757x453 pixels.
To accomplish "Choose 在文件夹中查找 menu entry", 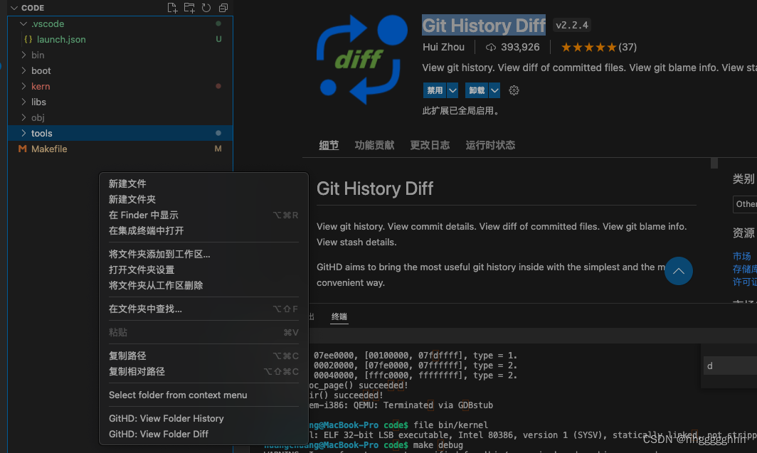I will [203, 309].
